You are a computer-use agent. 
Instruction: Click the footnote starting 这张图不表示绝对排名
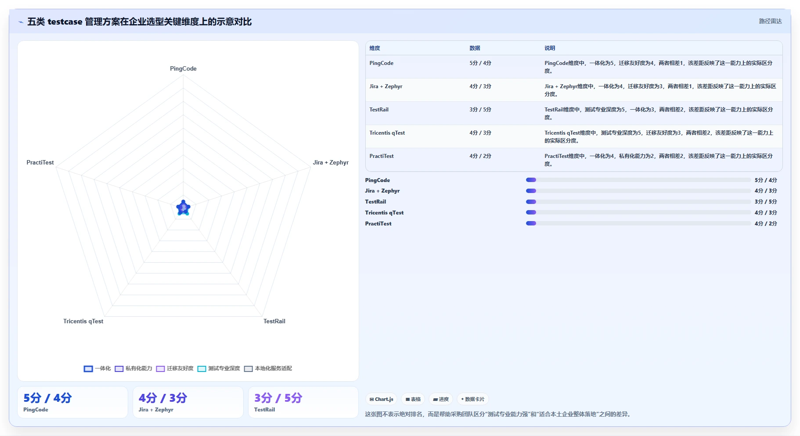pos(499,414)
